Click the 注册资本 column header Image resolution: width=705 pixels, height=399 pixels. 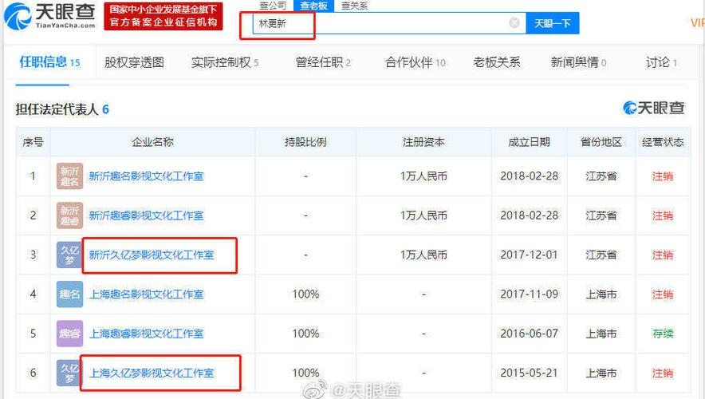pyautogui.click(x=423, y=142)
